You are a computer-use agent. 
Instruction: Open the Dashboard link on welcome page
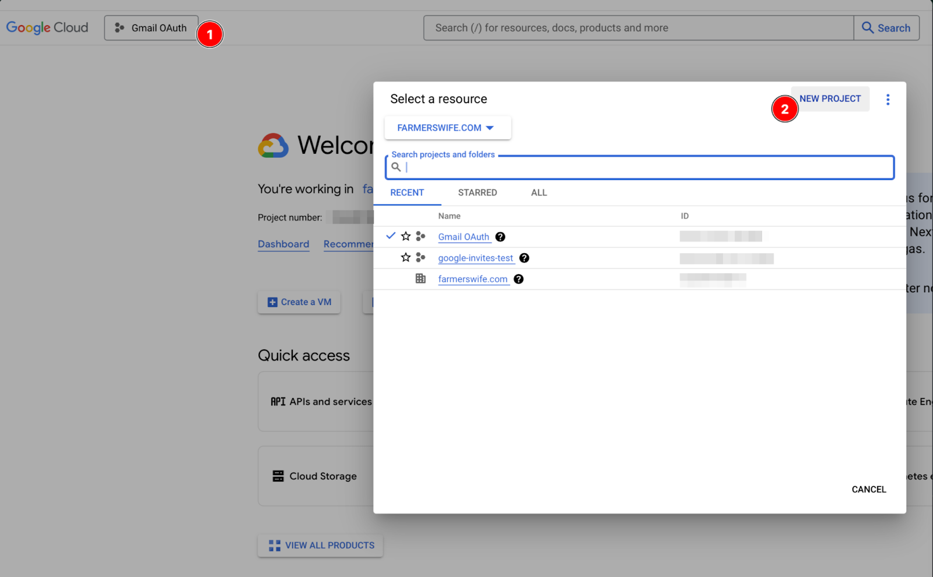283,244
